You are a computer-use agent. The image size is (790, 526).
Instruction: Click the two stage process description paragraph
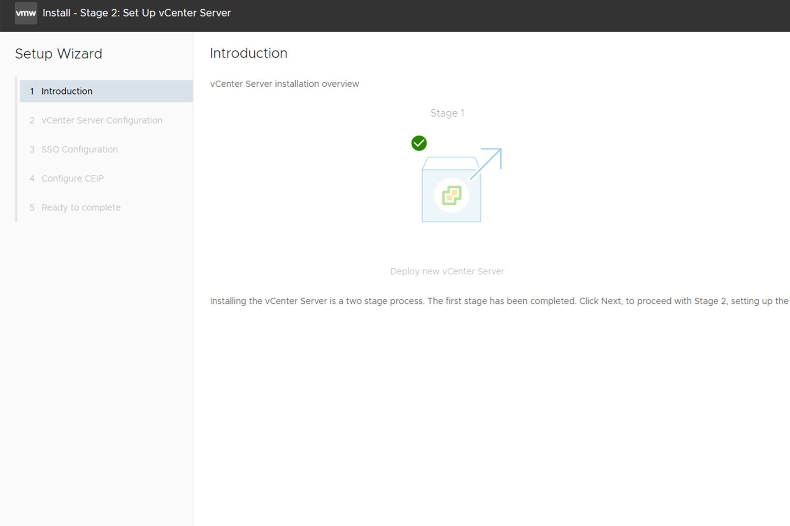pyautogui.click(x=500, y=301)
